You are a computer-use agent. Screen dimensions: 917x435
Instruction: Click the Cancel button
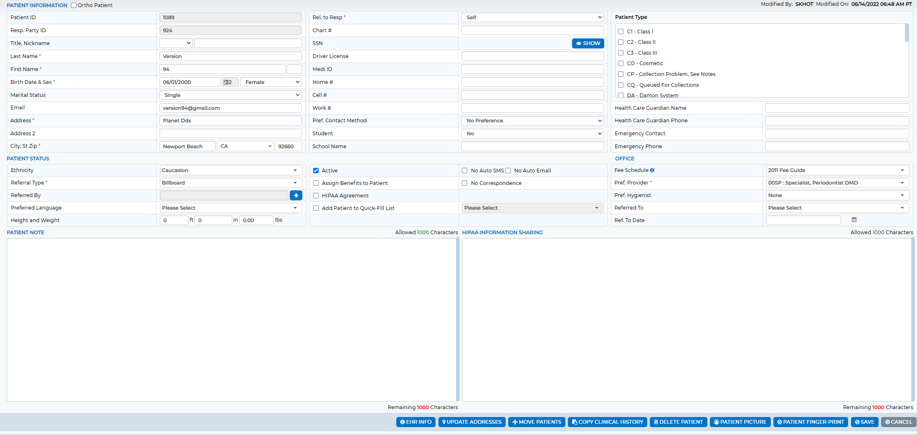tap(899, 422)
